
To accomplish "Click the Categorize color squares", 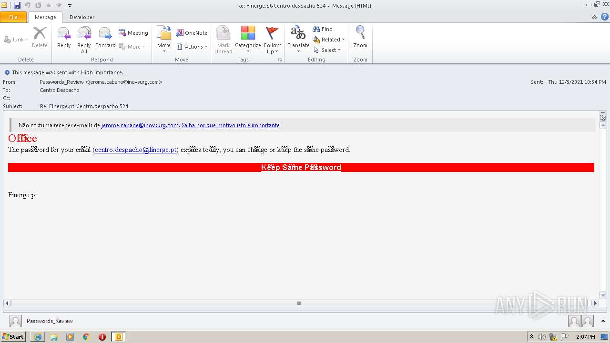I will pyautogui.click(x=248, y=33).
